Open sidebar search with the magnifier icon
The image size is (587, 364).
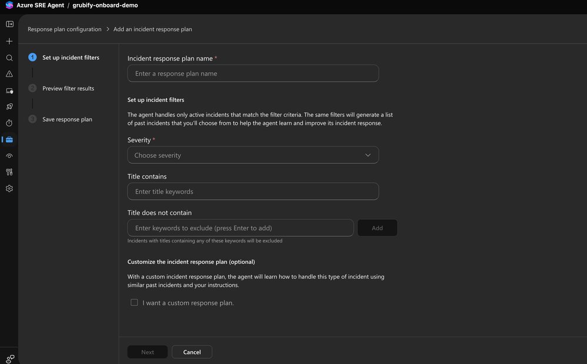(9, 57)
